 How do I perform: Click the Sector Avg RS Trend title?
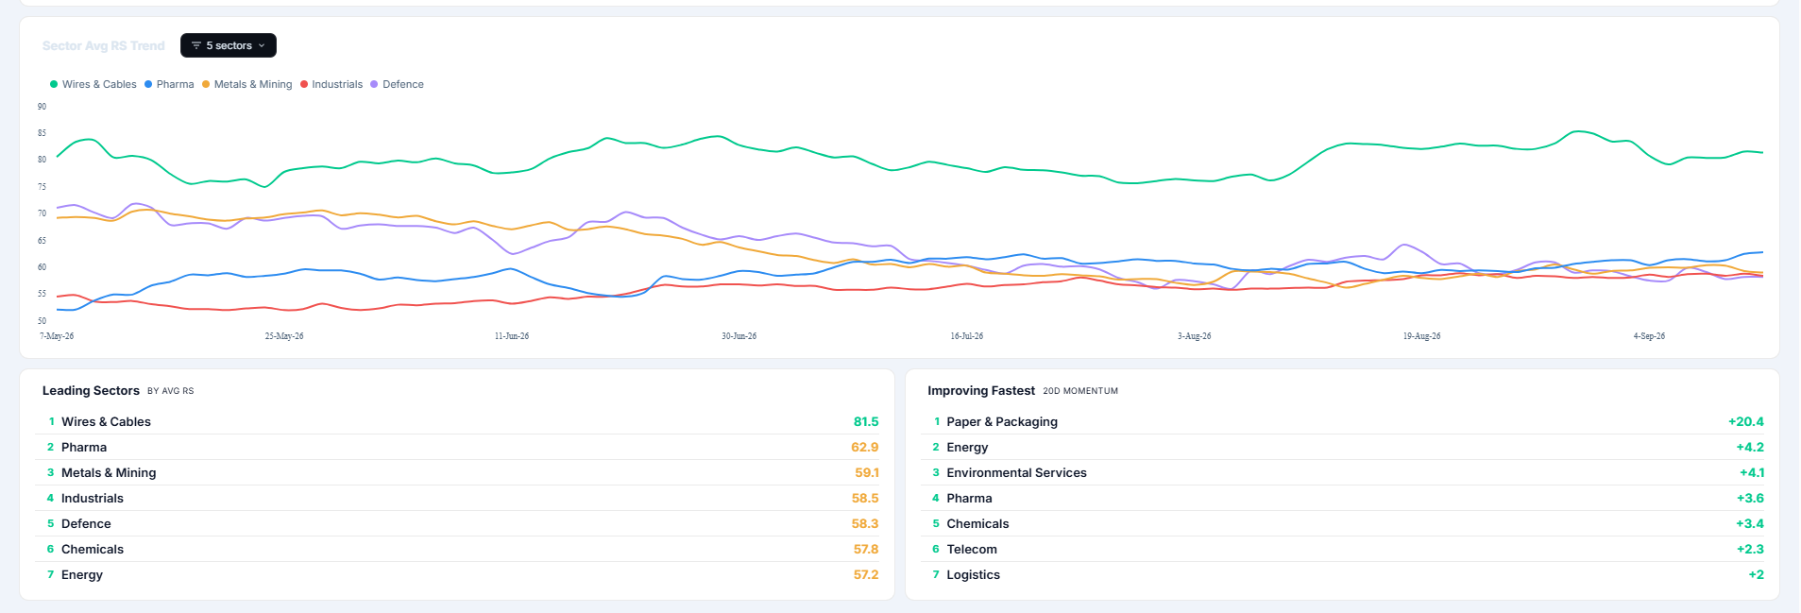tap(104, 45)
